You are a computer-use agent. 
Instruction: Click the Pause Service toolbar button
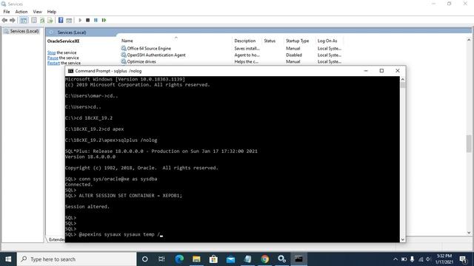pos(96,20)
